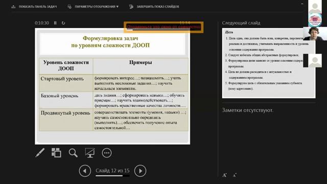This screenshot has height=184, width=327.
Task: Increase notes text size
Action: 224,175
